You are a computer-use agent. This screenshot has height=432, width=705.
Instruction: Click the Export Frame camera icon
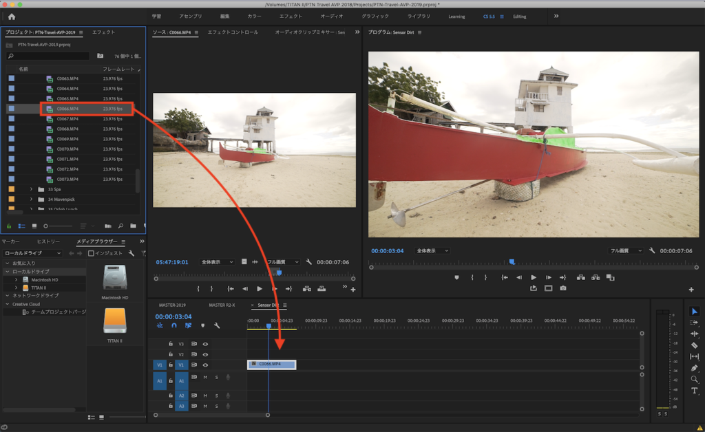click(563, 288)
